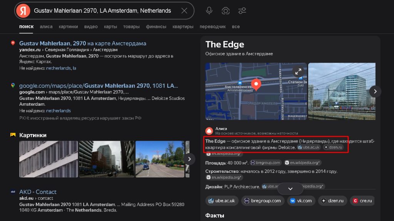
Task: Clear the search query with X icon
Action: tap(184, 11)
